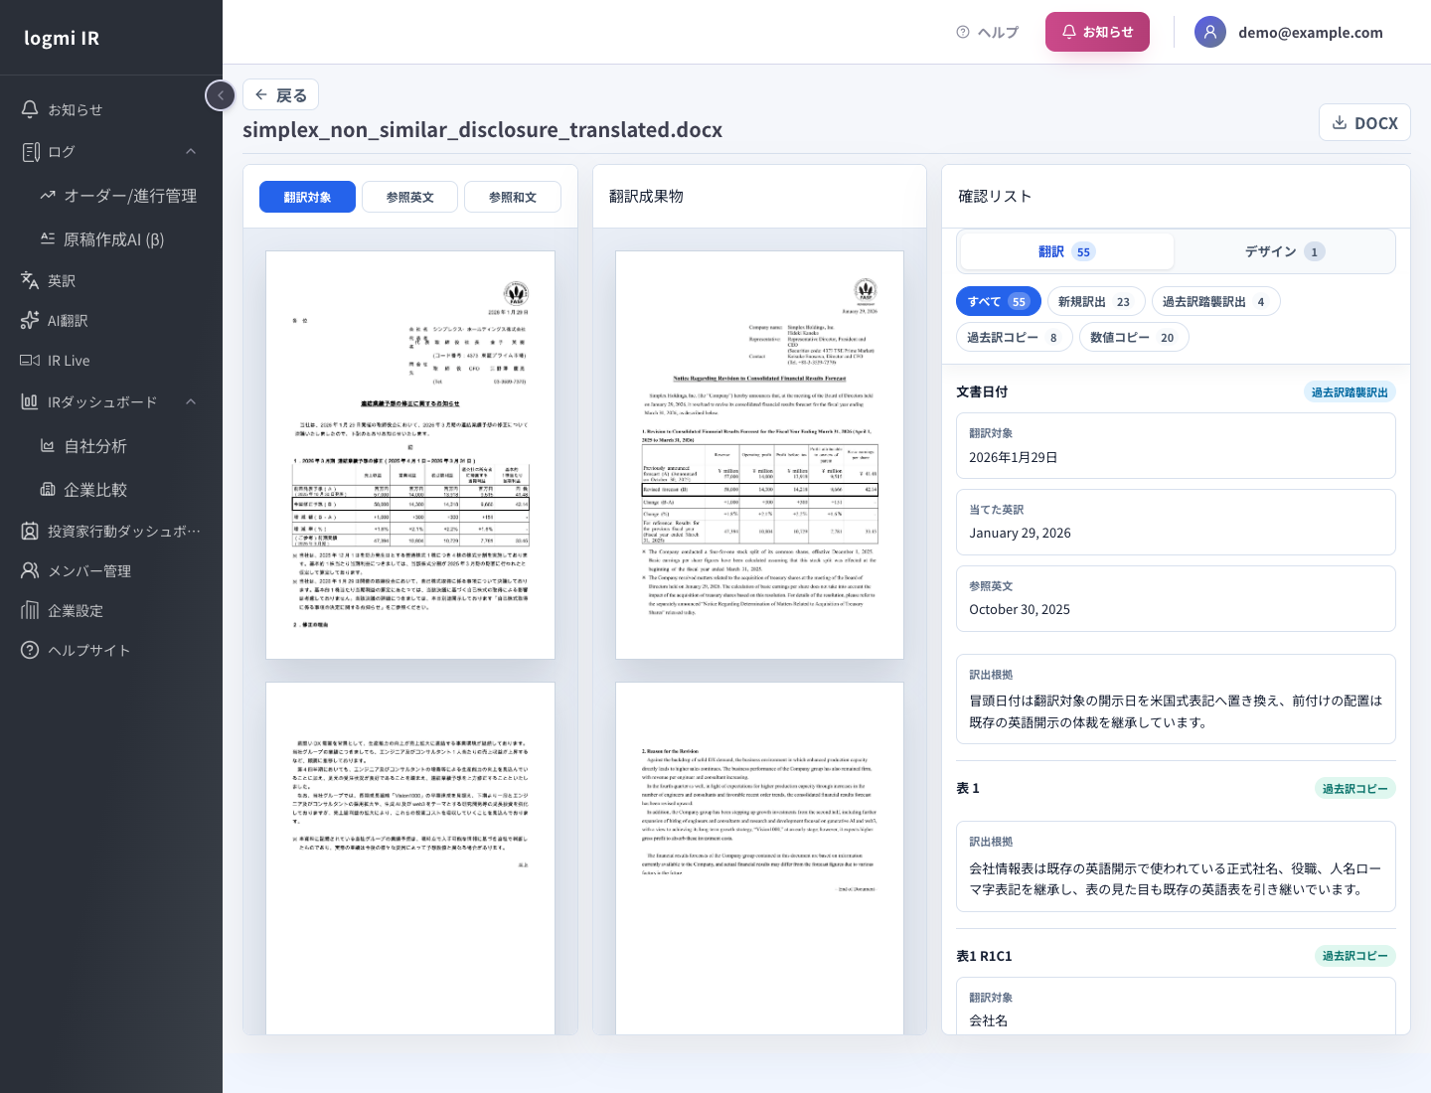Click the 過去訳踏襲訳出 badge on 文書日付
1431x1093 pixels.
1350,391
